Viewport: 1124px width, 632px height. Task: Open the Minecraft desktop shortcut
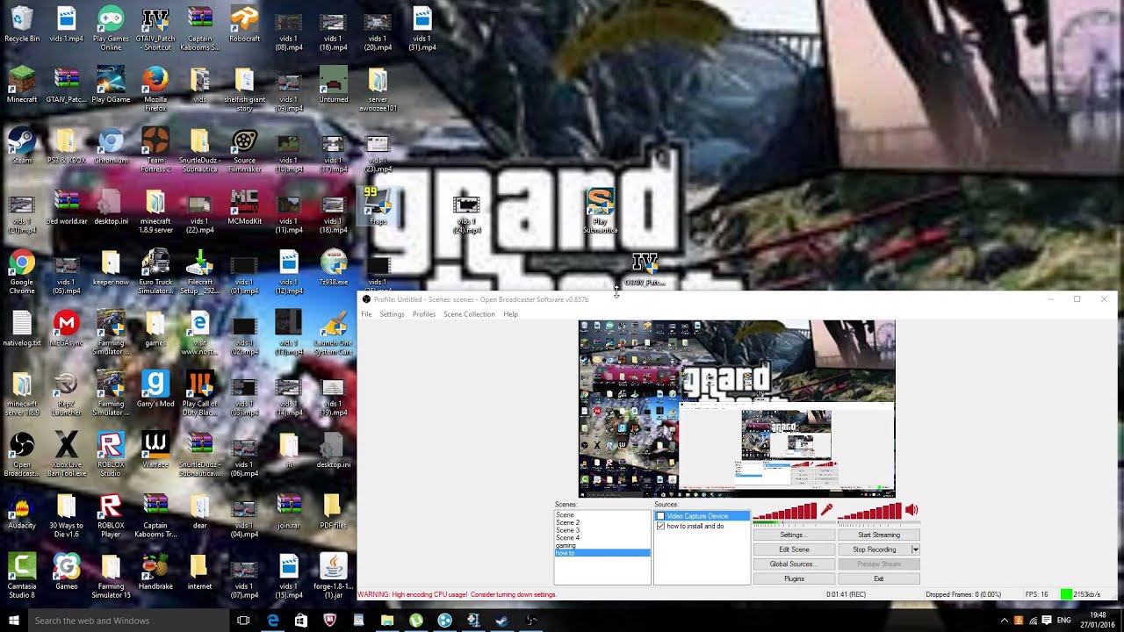tap(22, 84)
